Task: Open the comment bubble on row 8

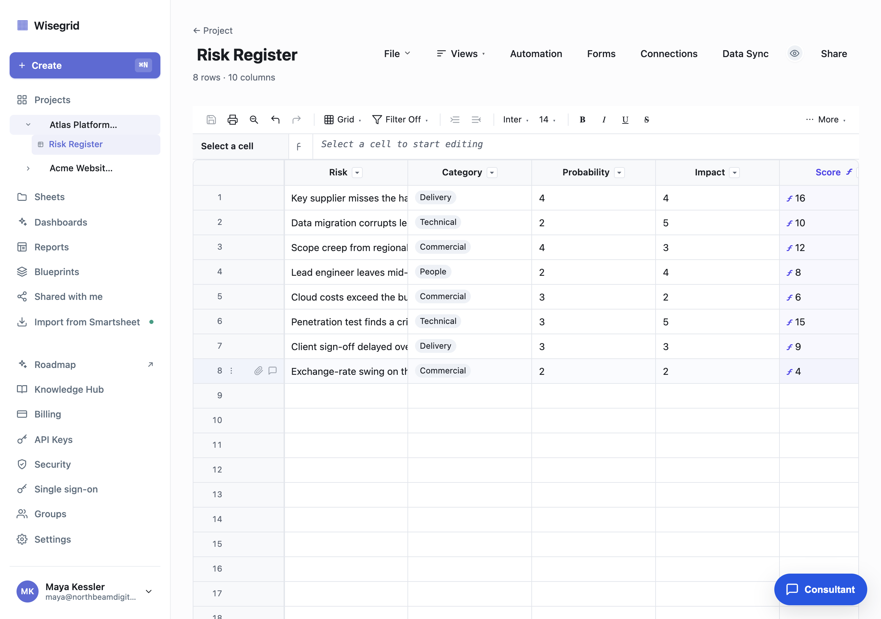Action: 273,370
